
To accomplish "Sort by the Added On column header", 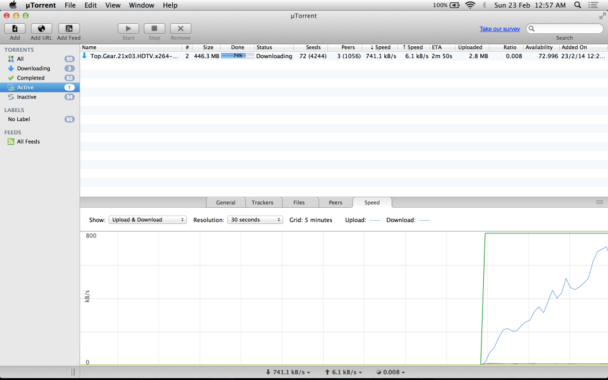I will tap(583, 47).
